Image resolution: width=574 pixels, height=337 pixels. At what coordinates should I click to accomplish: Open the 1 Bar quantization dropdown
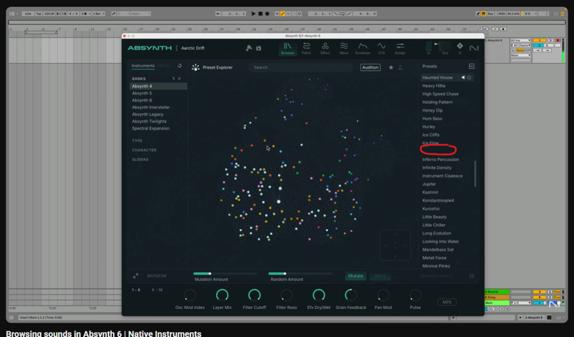coord(99,14)
